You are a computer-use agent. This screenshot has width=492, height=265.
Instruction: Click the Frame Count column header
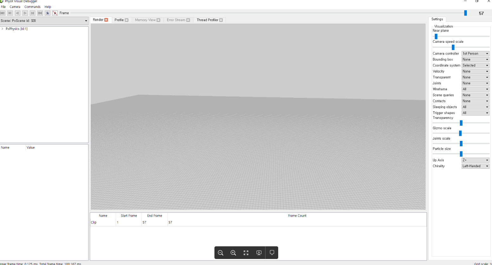coord(297,216)
